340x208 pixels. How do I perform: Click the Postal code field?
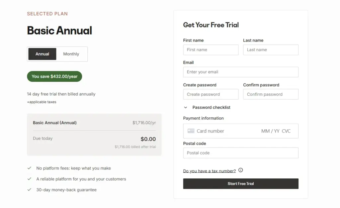pyautogui.click(x=240, y=153)
